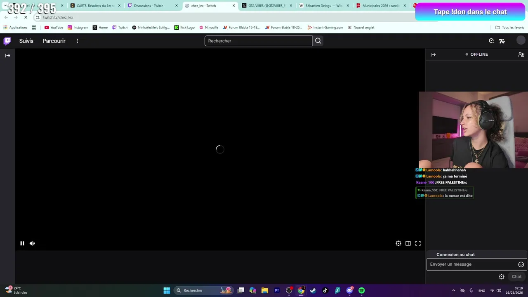Expand the left sidebar with arrow icon
528x297 pixels.
(x=7, y=55)
